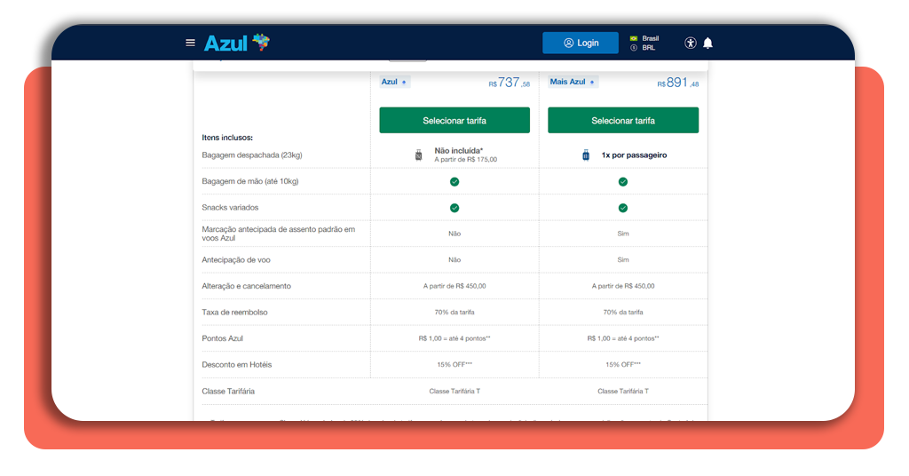This screenshot has height=476, width=909.
Task: Click the grey luggage icon for Azul fare
Action: tap(419, 155)
